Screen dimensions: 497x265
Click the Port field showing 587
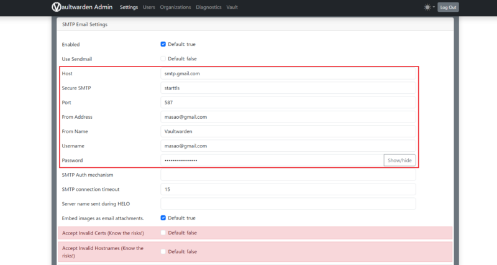tap(288, 103)
